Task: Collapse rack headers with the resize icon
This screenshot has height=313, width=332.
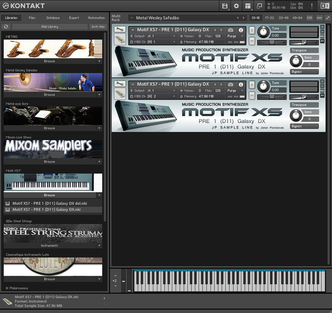Action: [328, 18]
